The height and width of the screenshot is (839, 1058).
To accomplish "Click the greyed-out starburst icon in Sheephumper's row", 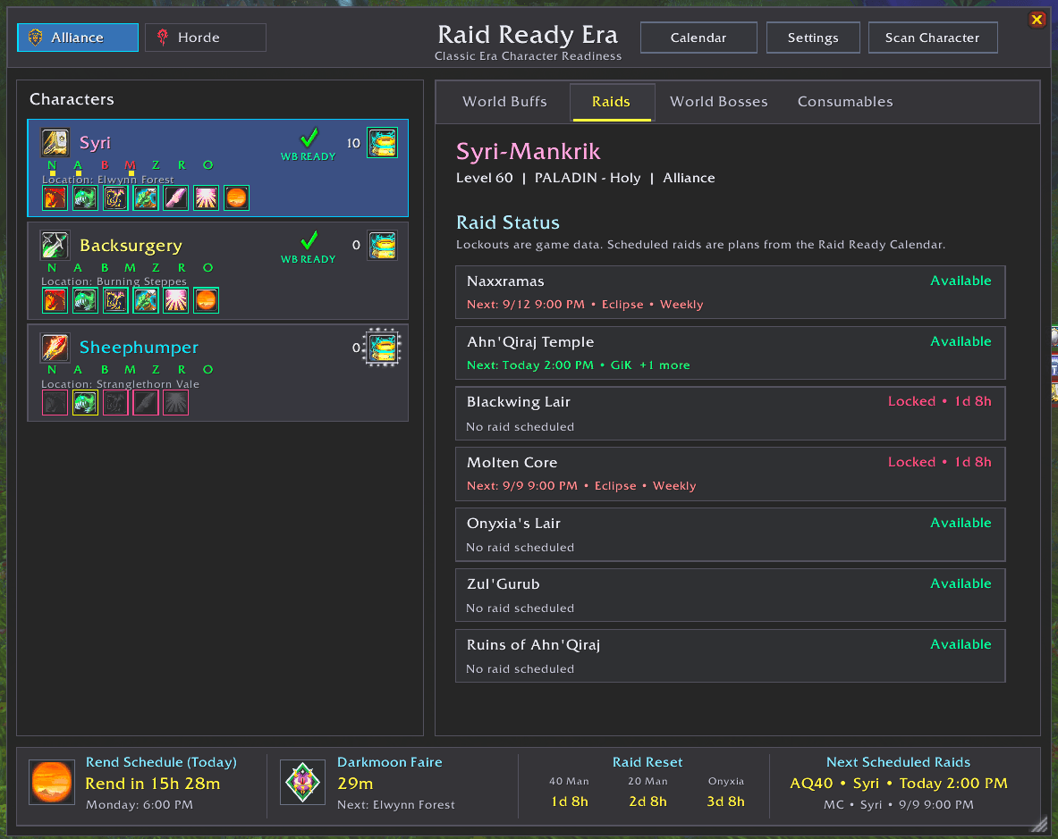I will click(x=175, y=403).
